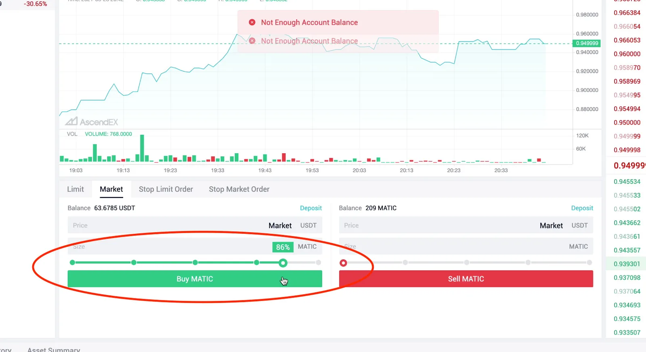Set sell slider to 75% point

click(x=528, y=262)
